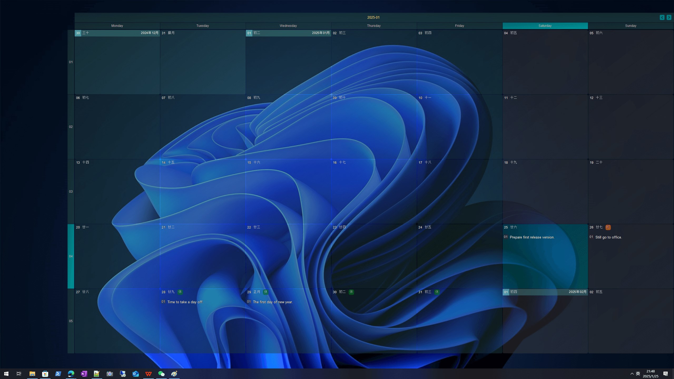Go to next month using right arrow
The width and height of the screenshot is (674, 379).
pyautogui.click(x=669, y=17)
